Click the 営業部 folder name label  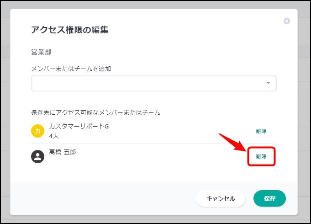tap(41, 52)
